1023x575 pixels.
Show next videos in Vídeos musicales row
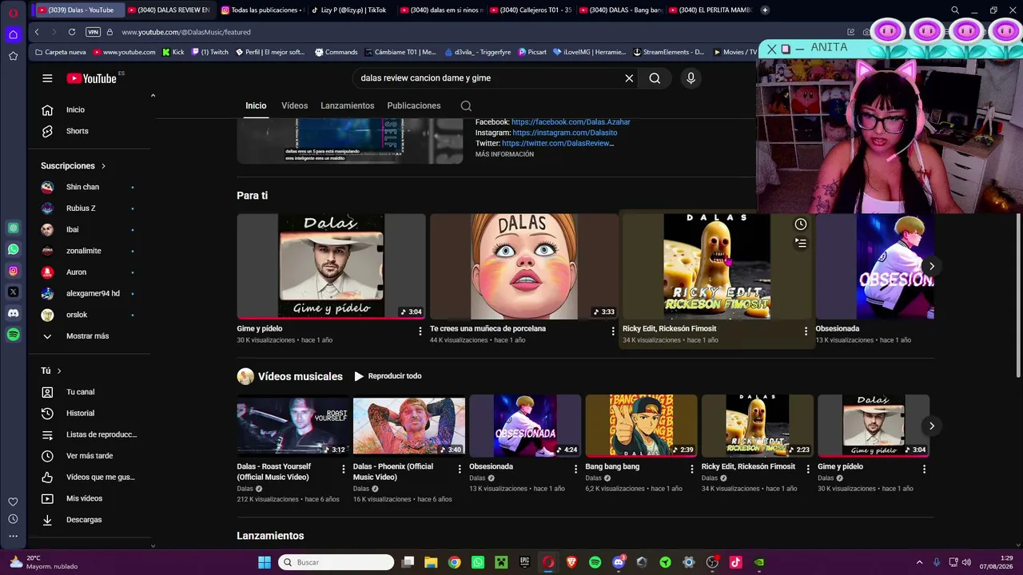pos(931,426)
